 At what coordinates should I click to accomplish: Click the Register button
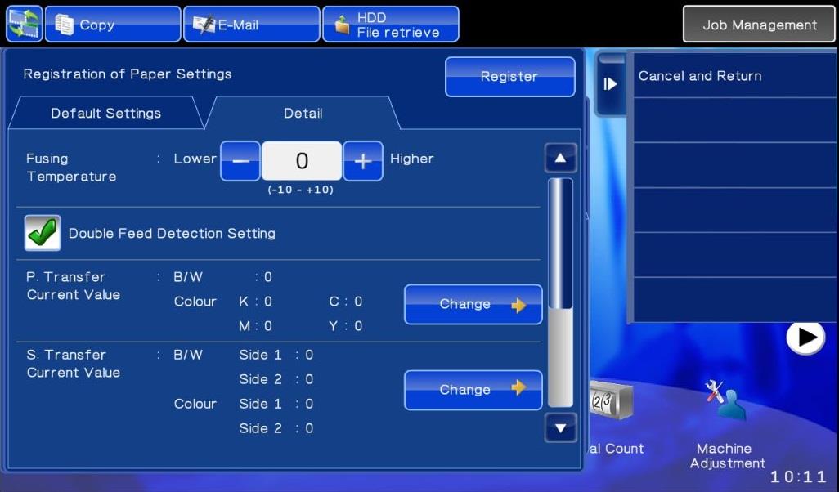coord(510,77)
